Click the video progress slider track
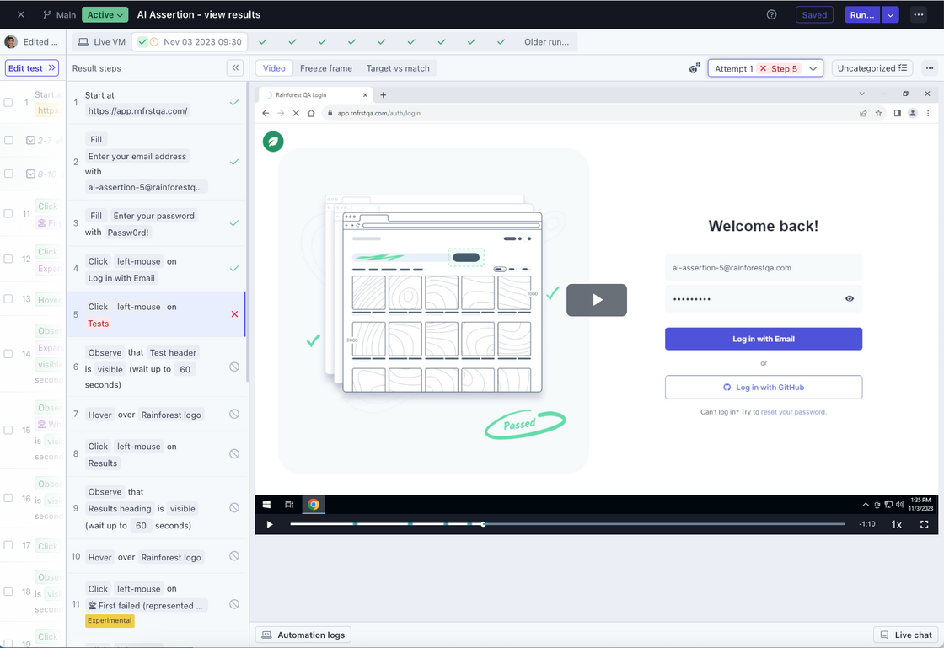This screenshot has height=648, width=944. (x=567, y=524)
